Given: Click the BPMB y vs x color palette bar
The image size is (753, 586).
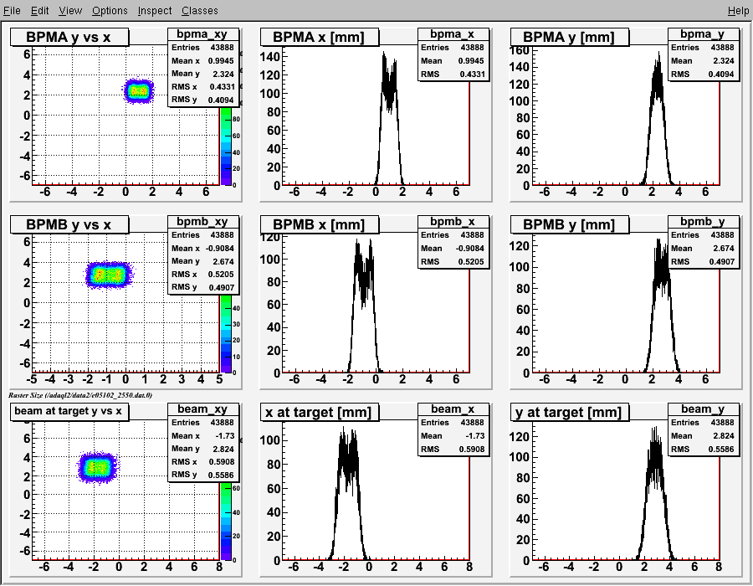Looking at the screenshot, I should [x=226, y=334].
